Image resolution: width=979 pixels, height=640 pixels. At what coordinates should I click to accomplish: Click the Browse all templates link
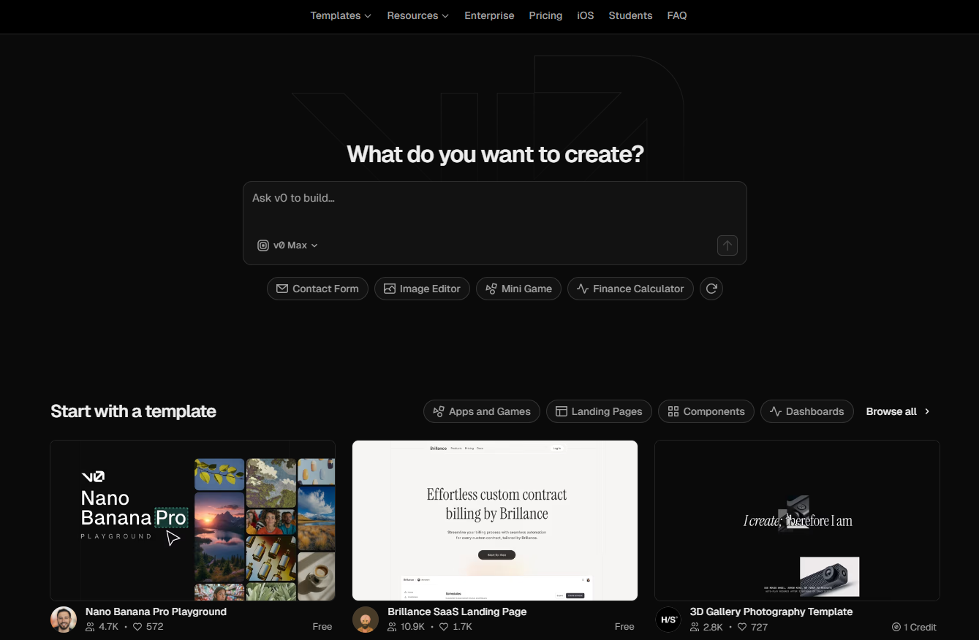pyautogui.click(x=898, y=411)
